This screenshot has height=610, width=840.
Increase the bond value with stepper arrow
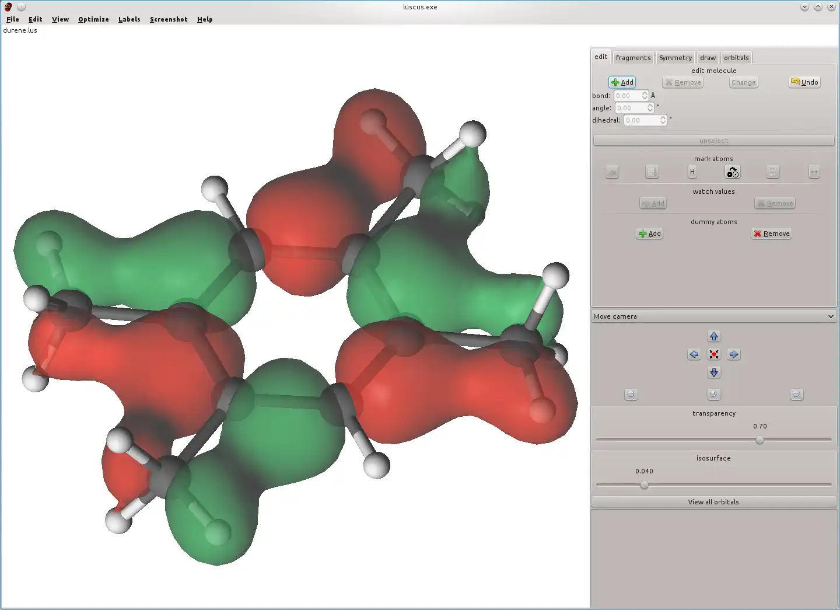pos(645,93)
